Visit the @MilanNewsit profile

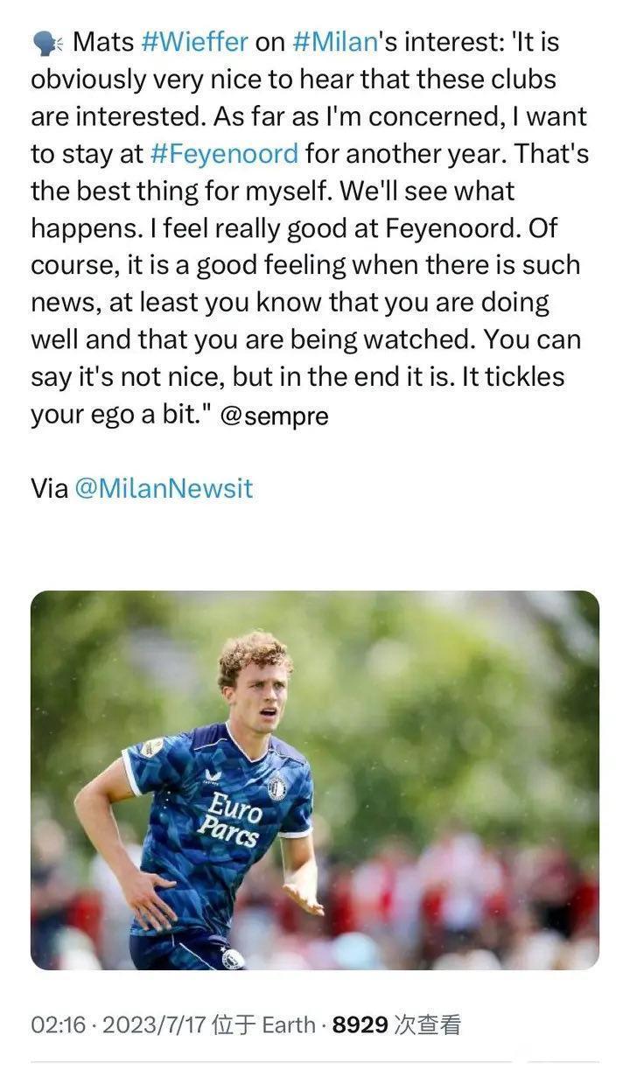(164, 488)
